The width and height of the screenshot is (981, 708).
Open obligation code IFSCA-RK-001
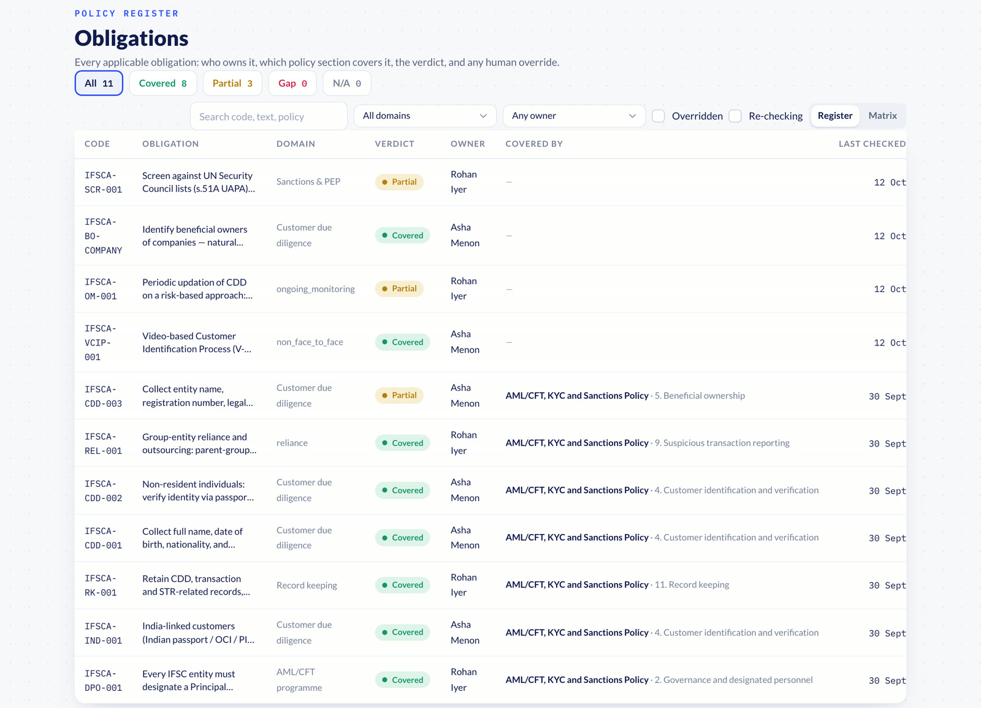click(101, 586)
